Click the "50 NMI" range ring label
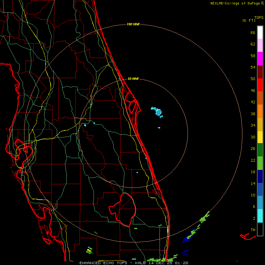Image resolution: width=265 pixels, height=265 pixels. [133, 79]
